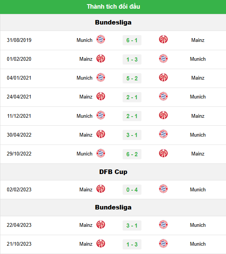The image size is (226, 254).
Task: Click the Munich team name in the 04/01/2021 row
Action: coord(85,78)
